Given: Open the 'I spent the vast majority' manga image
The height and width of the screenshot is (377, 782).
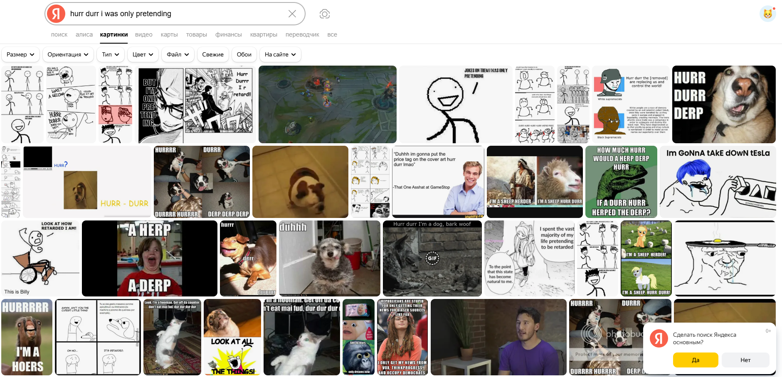Looking at the screenshot, I should point(529,258).
